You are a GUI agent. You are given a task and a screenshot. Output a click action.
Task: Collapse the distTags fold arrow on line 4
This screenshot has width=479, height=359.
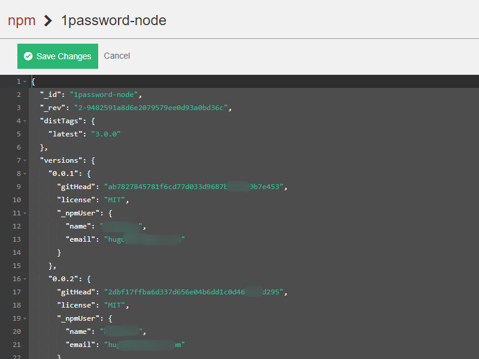coord(25,121)
